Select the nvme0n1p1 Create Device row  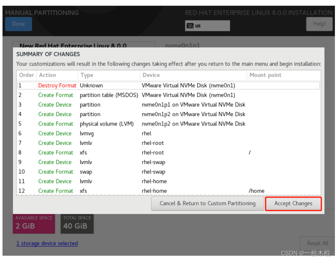pyautogui.click(x=169, y=105)
